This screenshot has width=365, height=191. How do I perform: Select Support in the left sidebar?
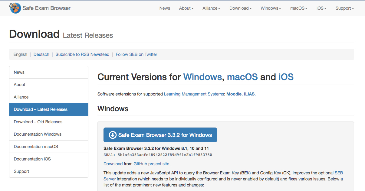coord(21,171)
